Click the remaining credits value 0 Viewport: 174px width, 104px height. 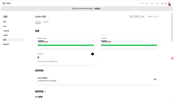pyautogui.click(x=38, y=57)
